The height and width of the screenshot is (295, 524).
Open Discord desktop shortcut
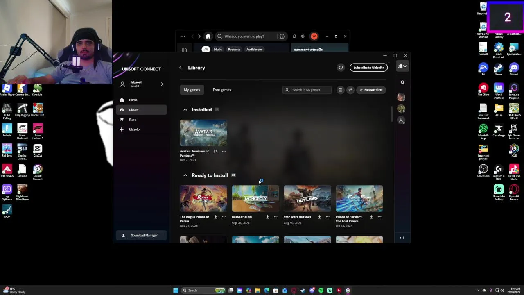coord(514,69)
